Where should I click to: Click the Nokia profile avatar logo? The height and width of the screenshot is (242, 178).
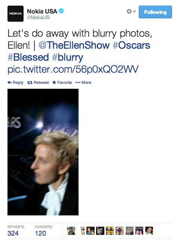tap(15, 13)
